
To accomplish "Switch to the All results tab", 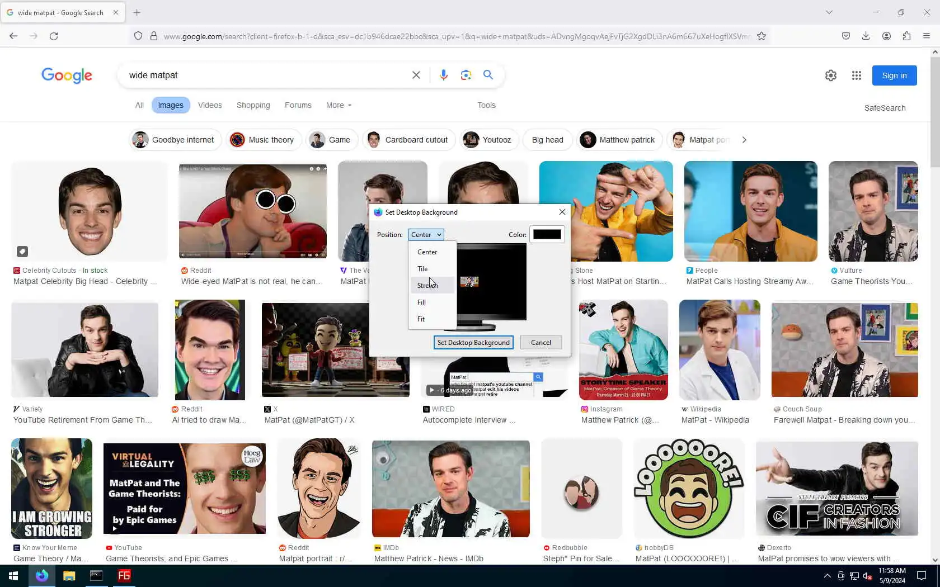I will pyautogui.click(x=139, y=105).
